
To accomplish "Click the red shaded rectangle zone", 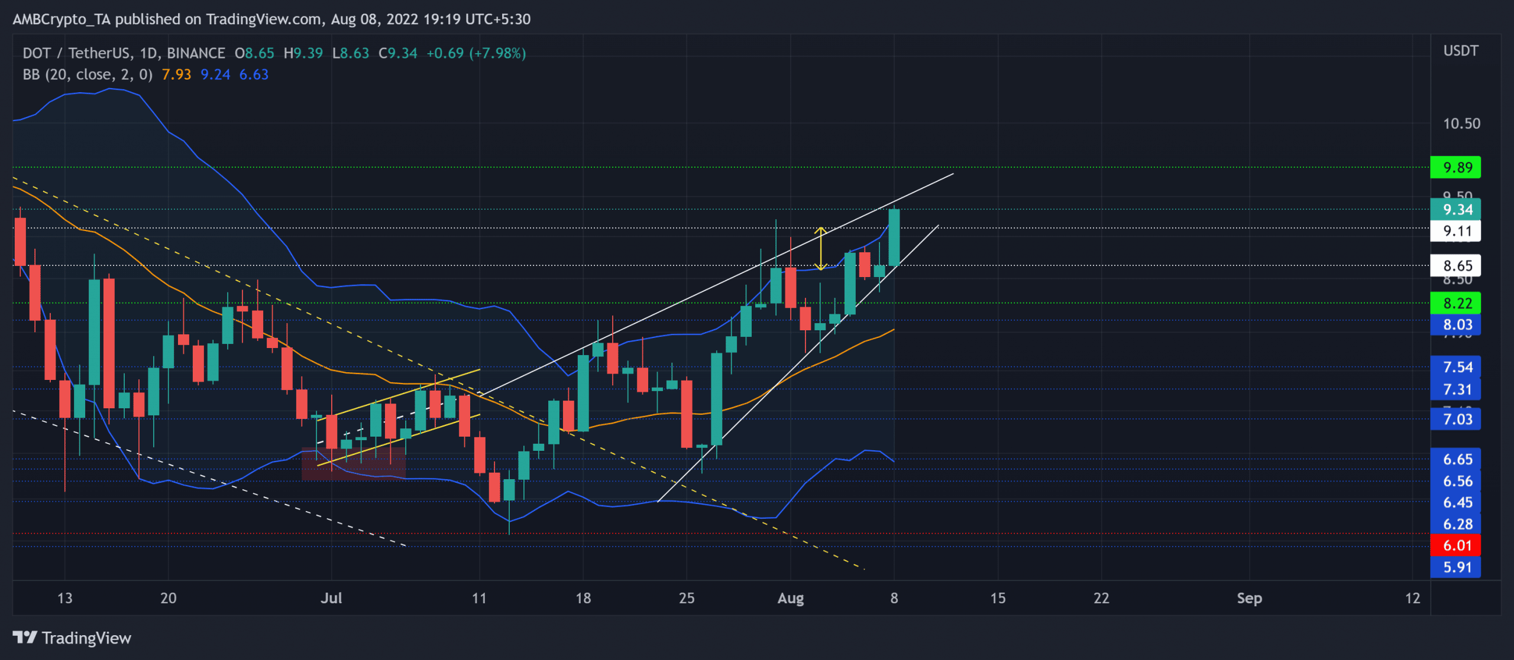I will (x=353, y=464).
